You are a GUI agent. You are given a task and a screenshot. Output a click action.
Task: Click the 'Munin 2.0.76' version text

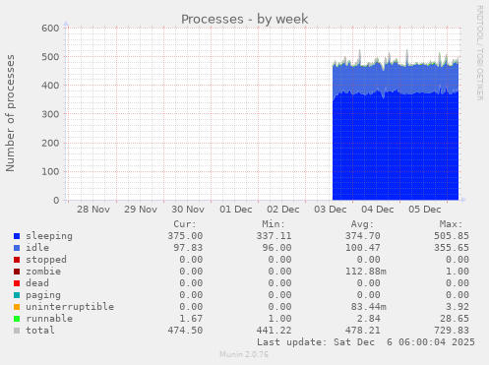pos(244,354)
